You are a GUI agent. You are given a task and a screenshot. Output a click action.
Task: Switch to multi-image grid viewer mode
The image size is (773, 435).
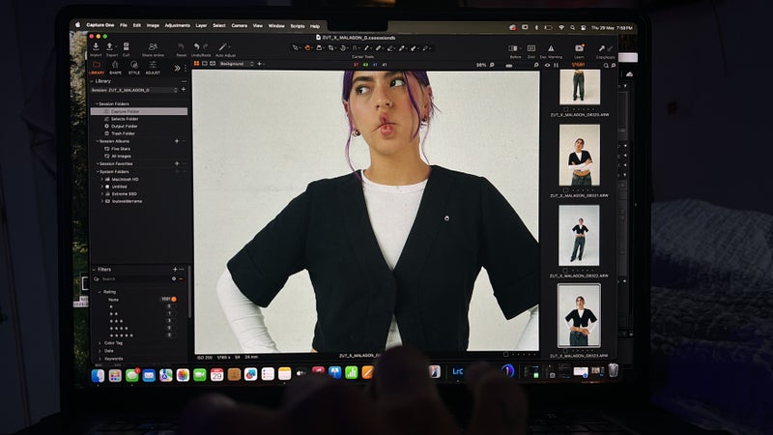click(196, 64)
